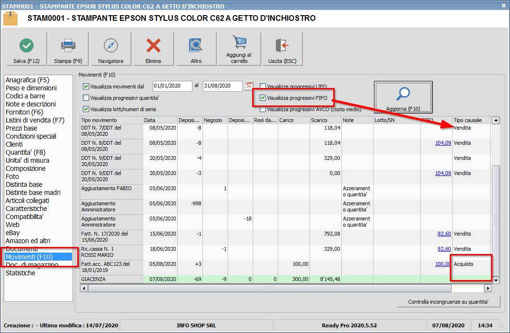Image resolution: width=510 pixels, height=333 pixels.
Task: Switch to Quantita' (F8) section
Action: [x=26, y=152]
